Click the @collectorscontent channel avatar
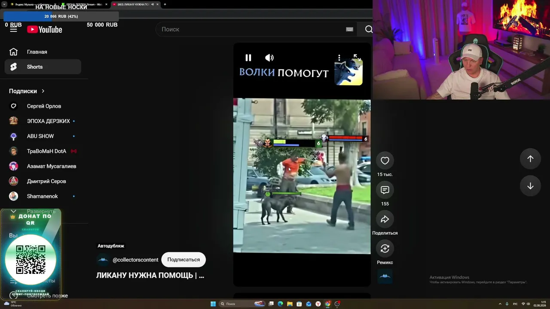 coord(103,260)
